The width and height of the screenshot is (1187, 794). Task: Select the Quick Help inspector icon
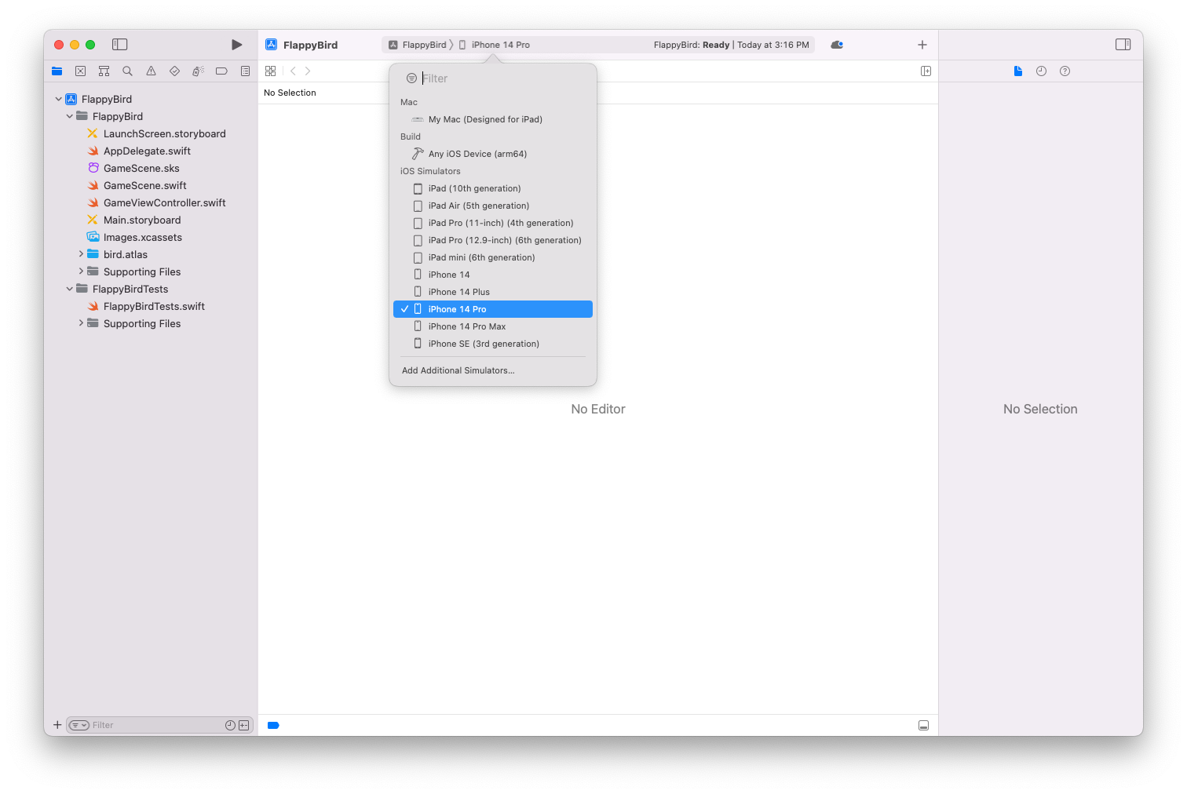[1065, 71]
